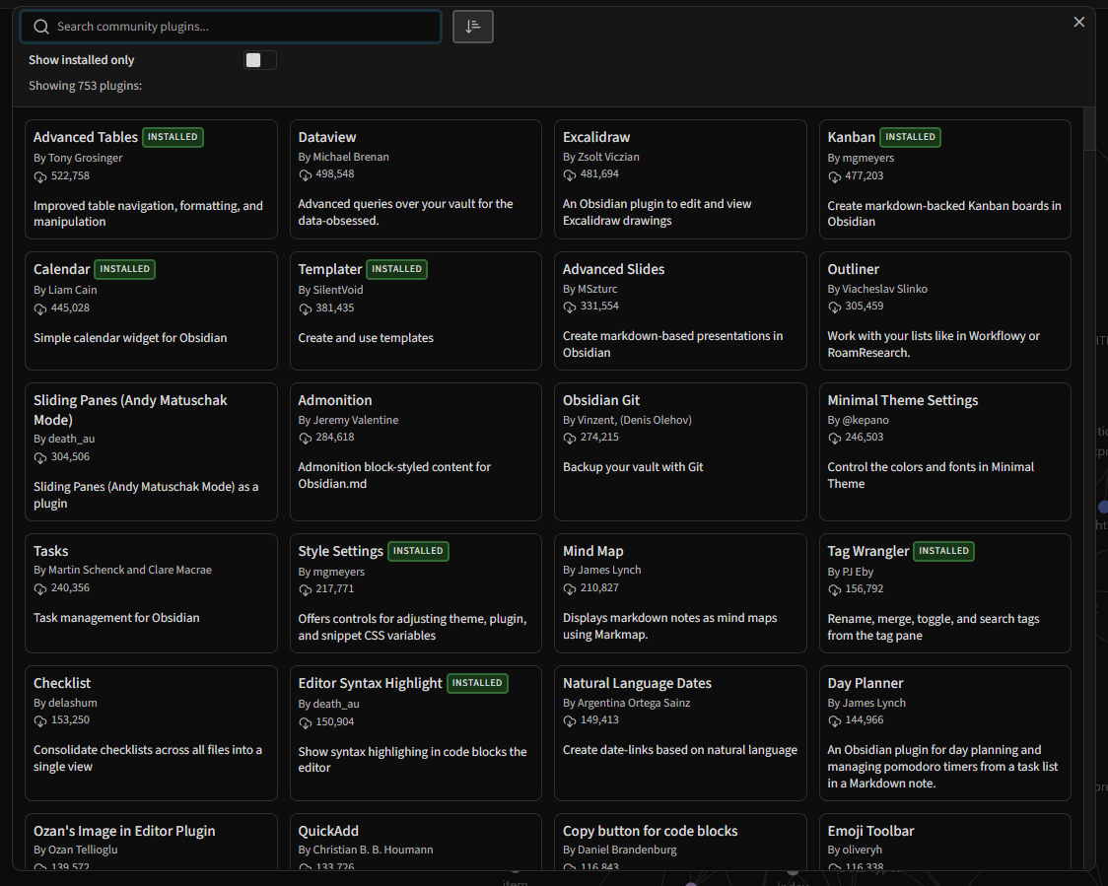The width and height of the screenshot is (1108, 886).
Task: Click INSTALLED badge on Tag Wrangler
Action: click(x=944, y=551)
